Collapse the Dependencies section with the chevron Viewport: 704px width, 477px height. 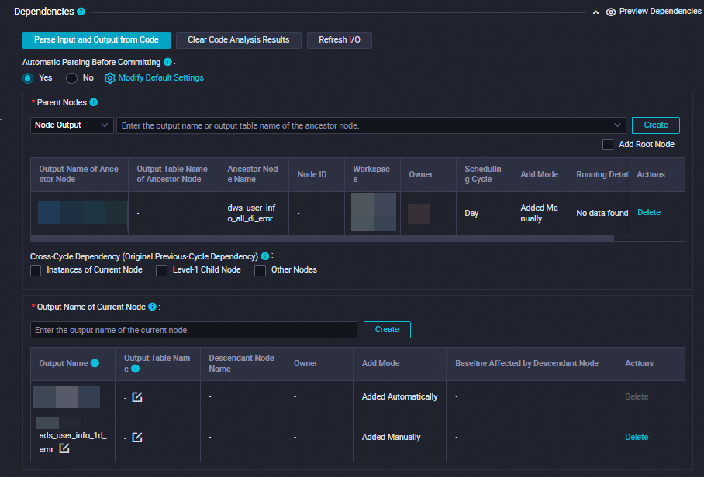pyautogui.click(x=595, y=12)
